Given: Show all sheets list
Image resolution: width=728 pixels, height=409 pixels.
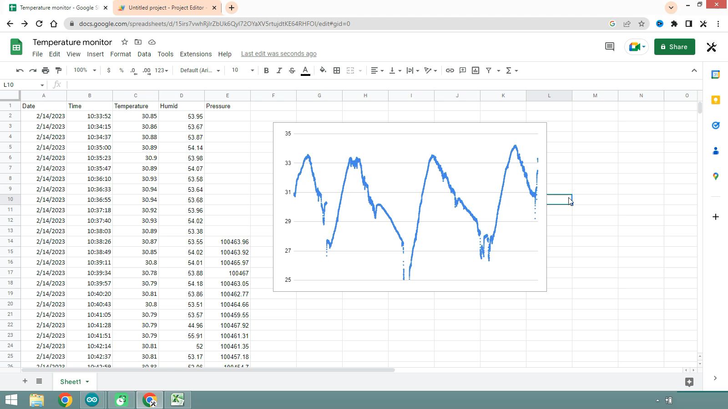Looking at the screenshot, I should 39,381.
